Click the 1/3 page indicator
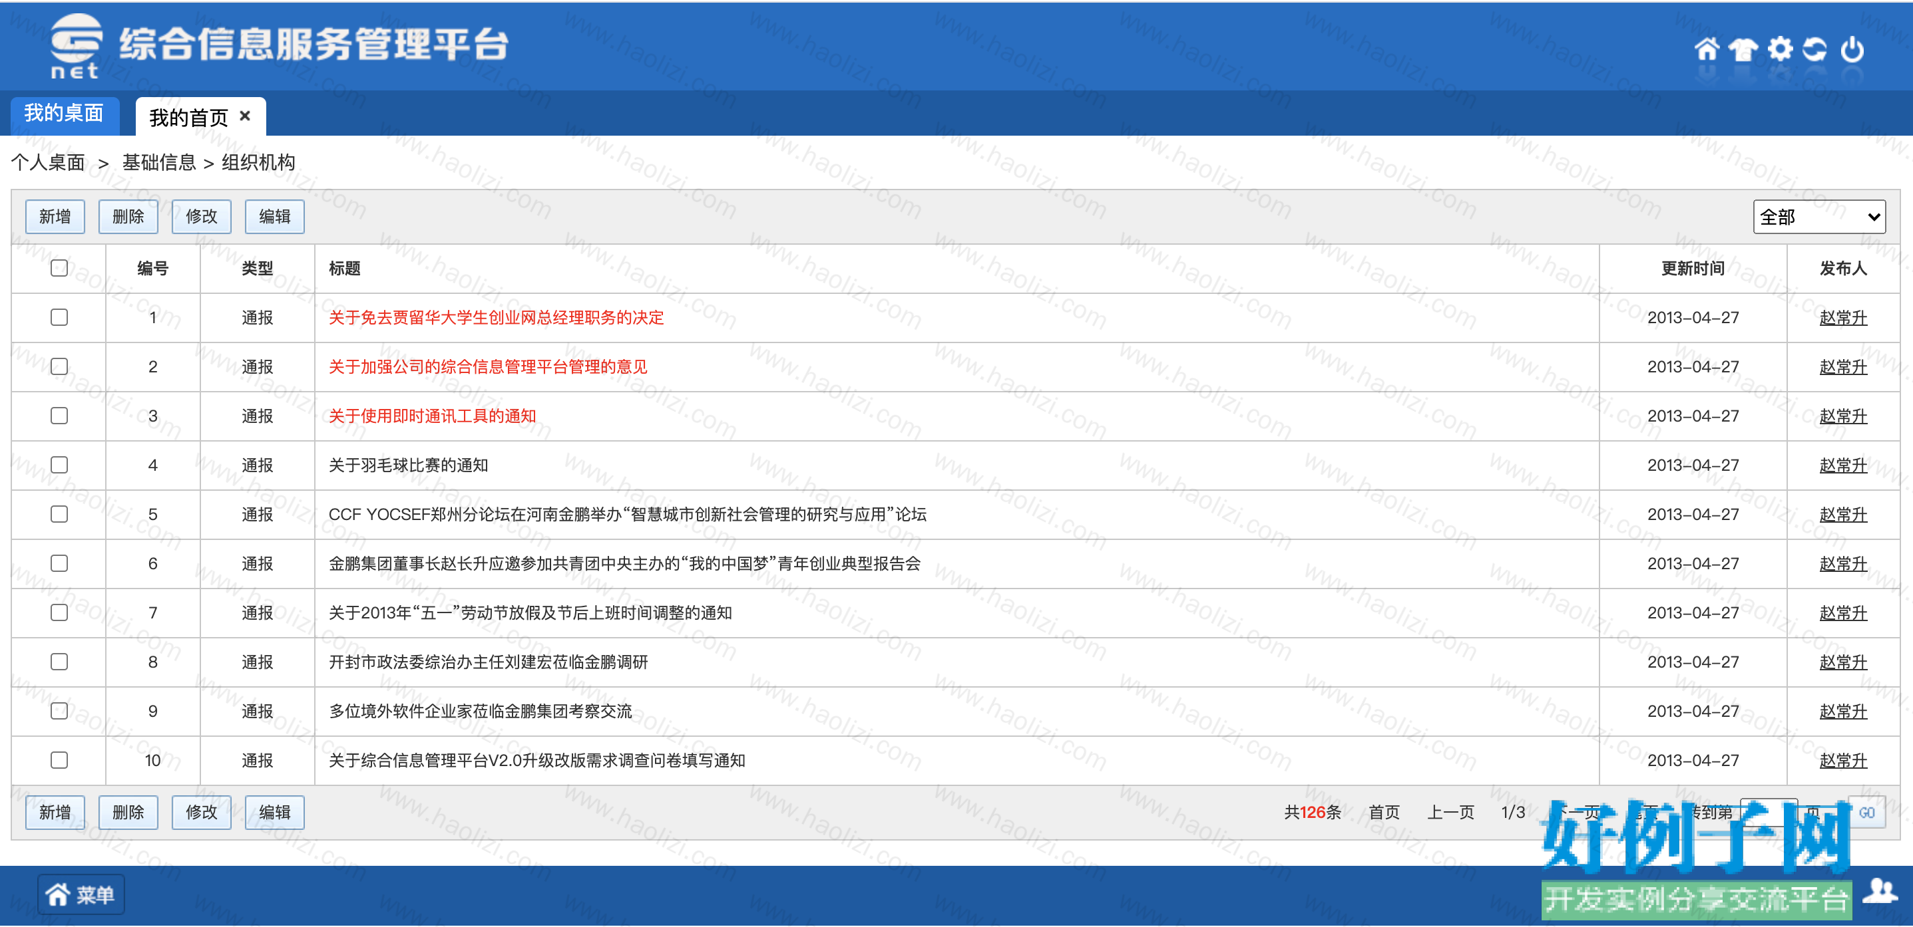The height and width of the screenshot is (927, 1913). [x=1514, y=812]
